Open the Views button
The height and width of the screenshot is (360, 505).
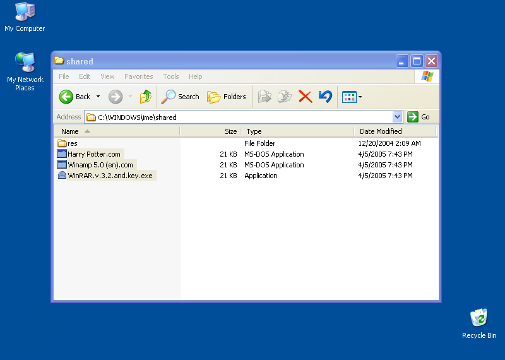point(349,97)
